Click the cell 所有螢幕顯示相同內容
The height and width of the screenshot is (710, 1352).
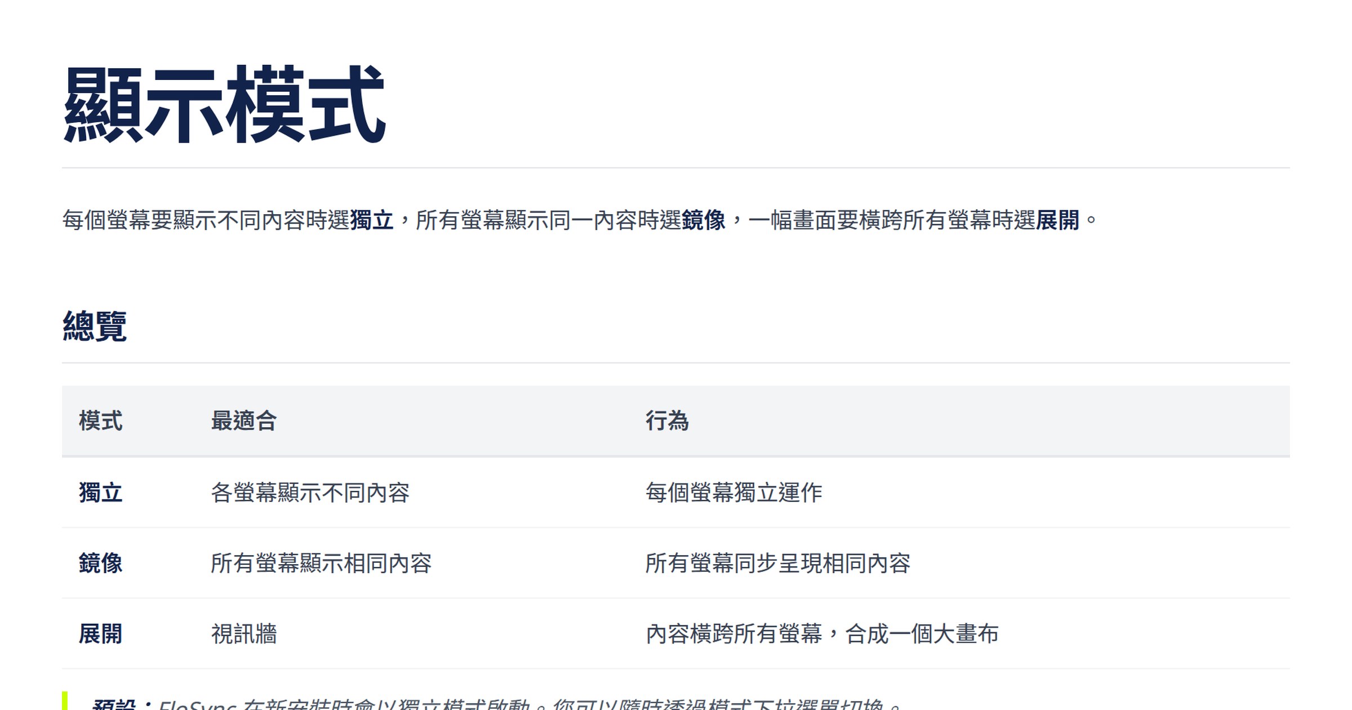click(x=321, y=563)
